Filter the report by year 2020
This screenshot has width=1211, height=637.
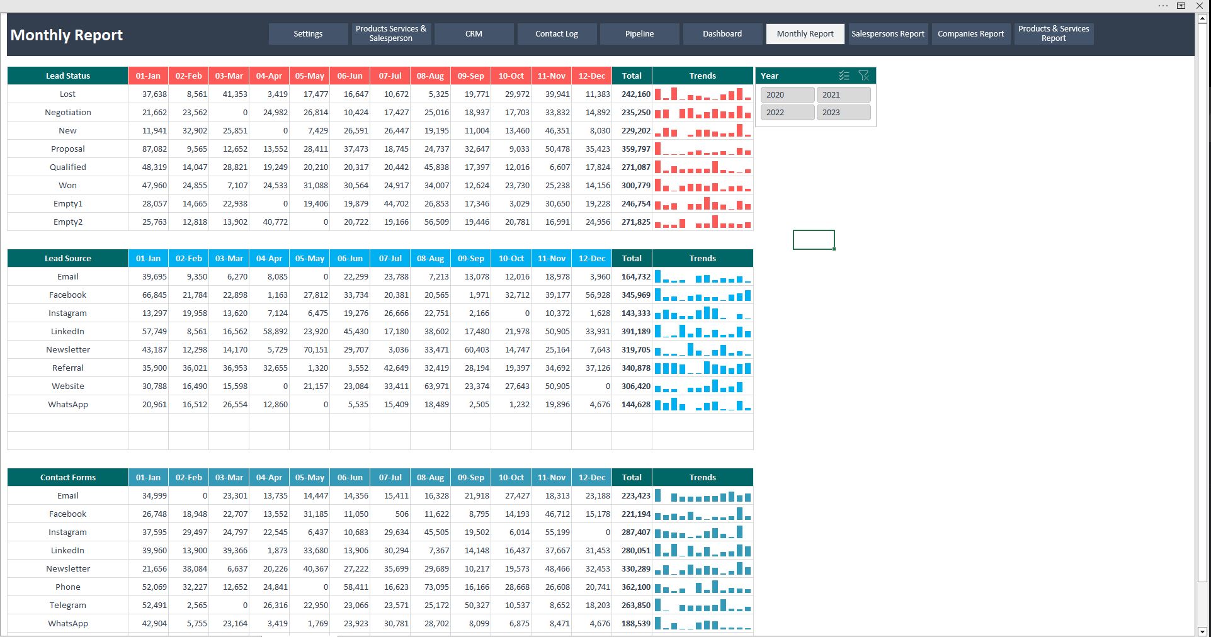click(787, 95)
